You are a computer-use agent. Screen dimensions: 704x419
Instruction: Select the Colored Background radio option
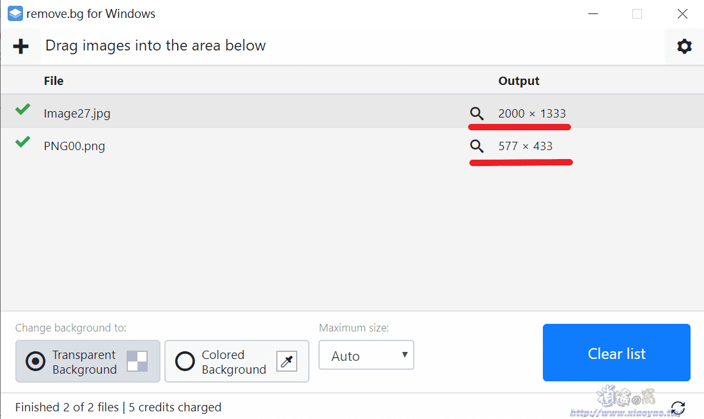pyautogui.click(x=185, y=362)
